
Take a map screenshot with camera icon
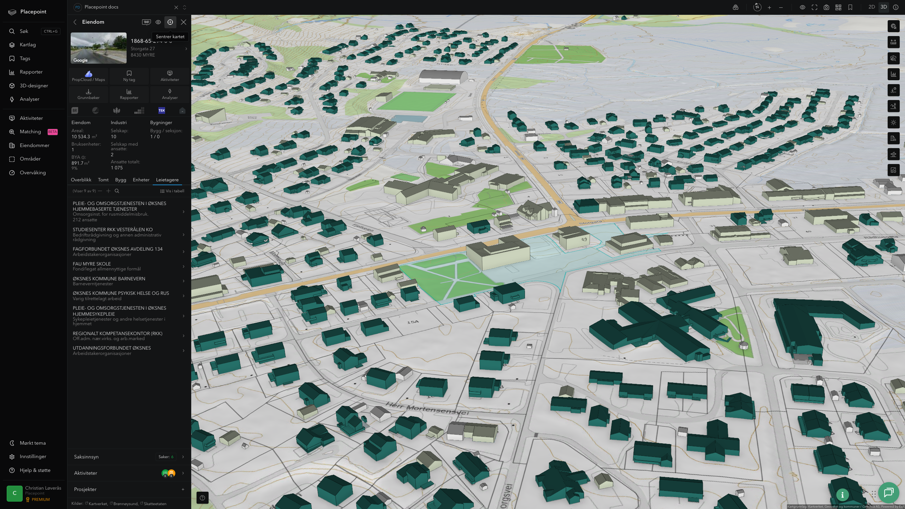point(827,7)
